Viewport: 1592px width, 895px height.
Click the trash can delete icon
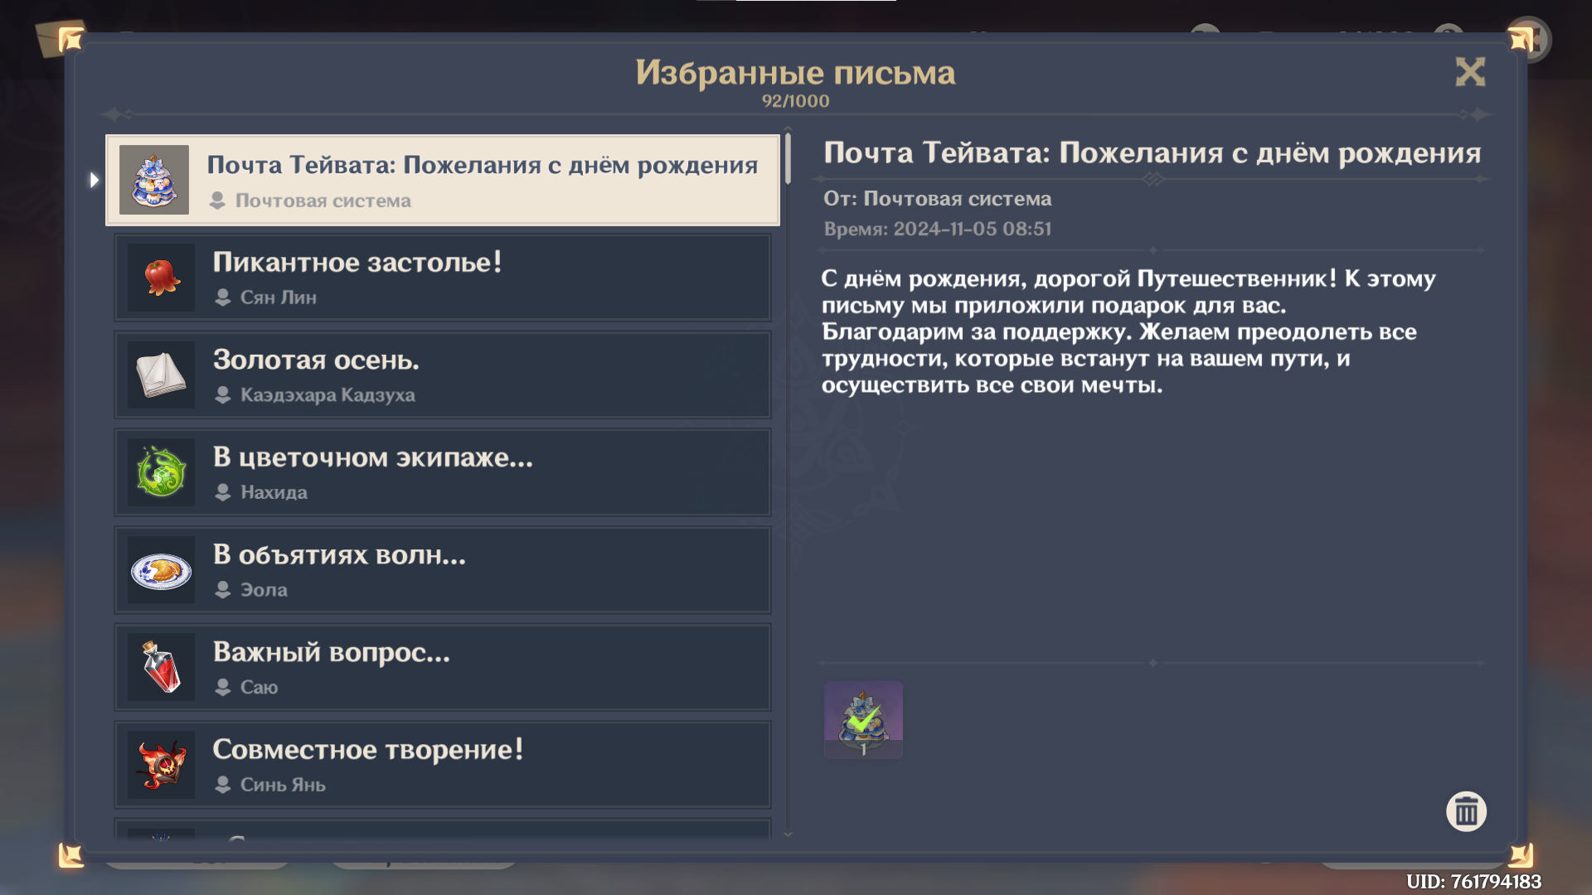click(1466, 811)
